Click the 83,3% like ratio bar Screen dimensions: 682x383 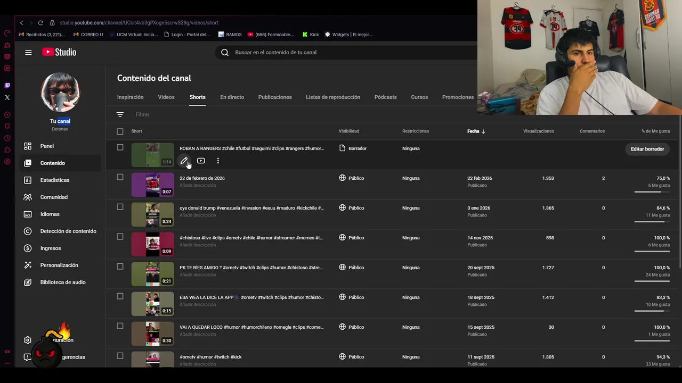pyautogui.click(x=652, y=311)
